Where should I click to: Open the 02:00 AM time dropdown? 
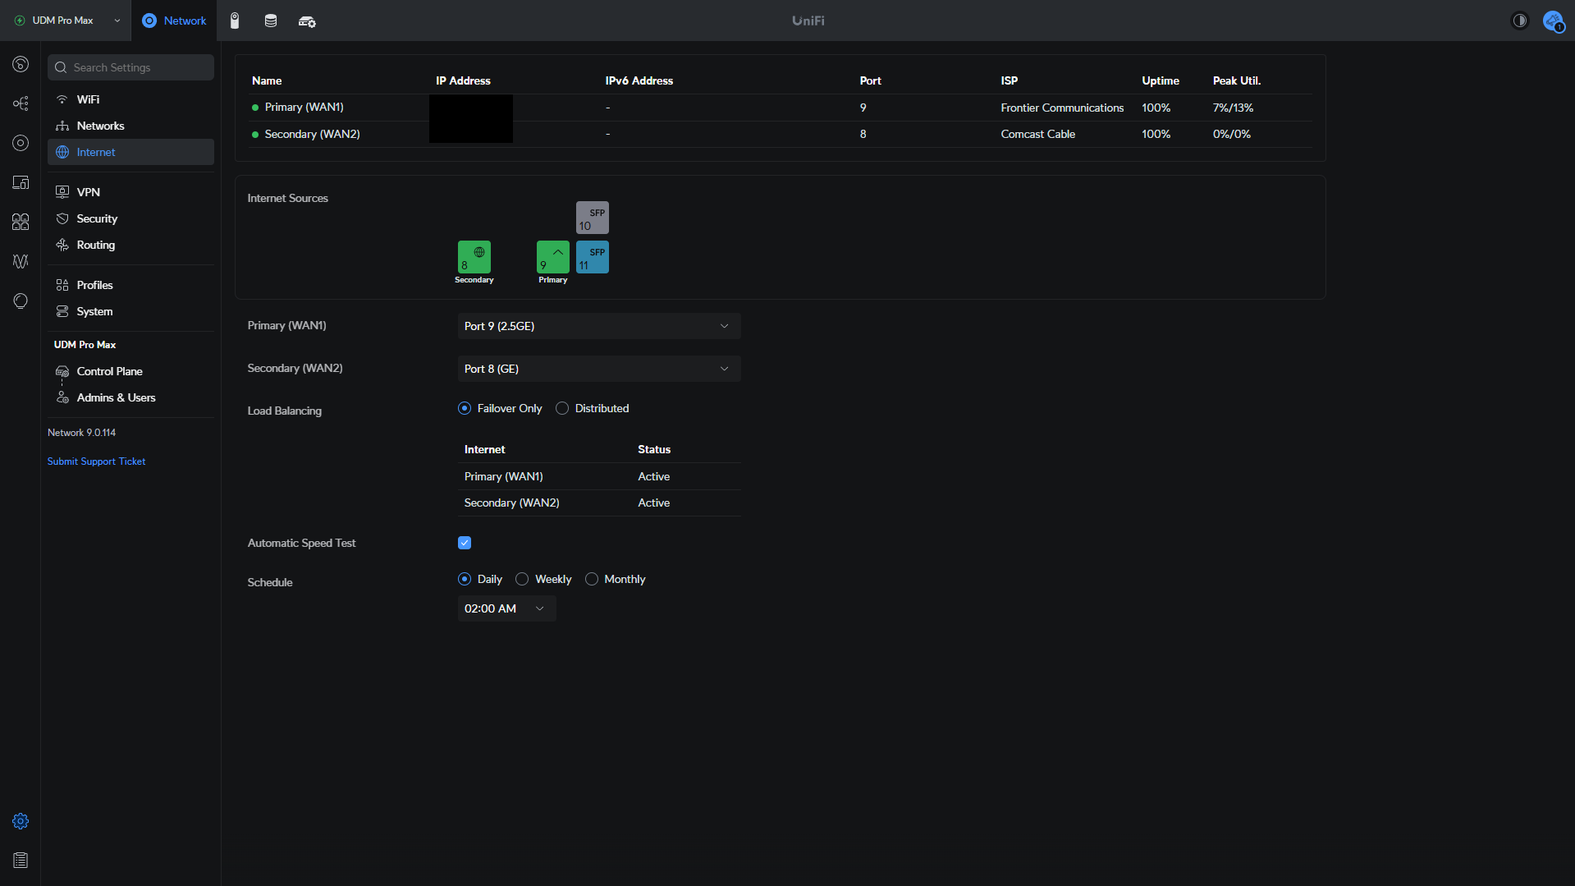click(507, 608)
